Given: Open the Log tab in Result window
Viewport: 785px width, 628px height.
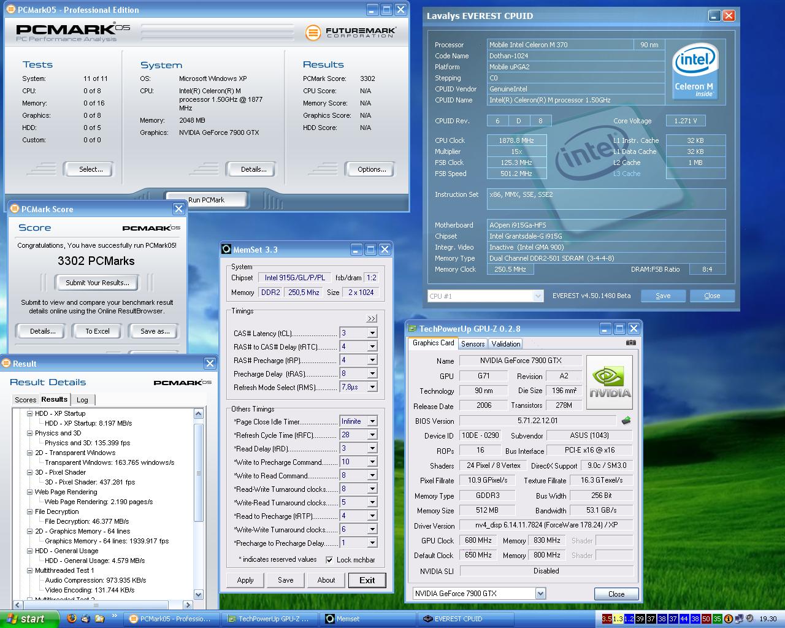Looking at the screenshot, I should [x=82, y=400].
